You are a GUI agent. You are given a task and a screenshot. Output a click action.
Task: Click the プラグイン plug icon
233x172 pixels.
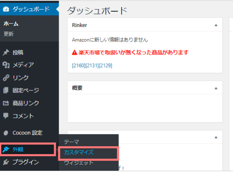[x=6, y=162]
